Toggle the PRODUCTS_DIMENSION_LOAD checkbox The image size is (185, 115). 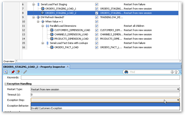[97, 39]
